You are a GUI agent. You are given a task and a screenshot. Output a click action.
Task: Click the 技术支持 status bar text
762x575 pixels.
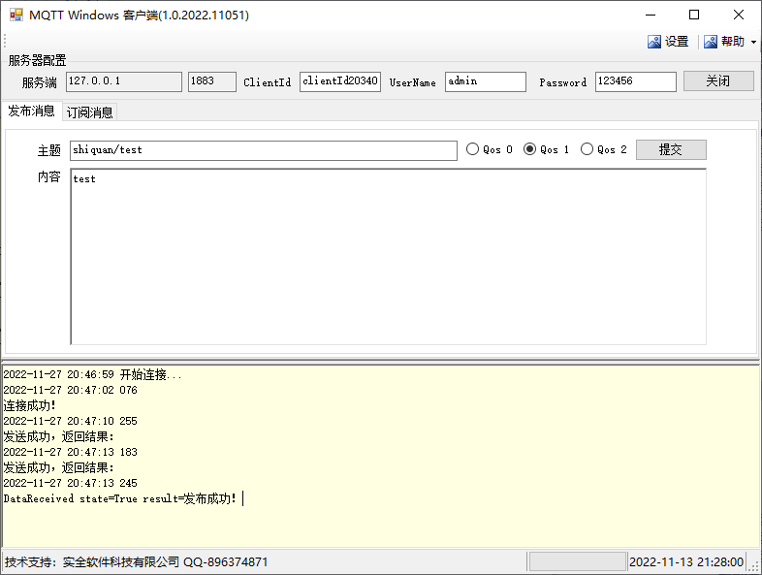[x=136, y=562]
